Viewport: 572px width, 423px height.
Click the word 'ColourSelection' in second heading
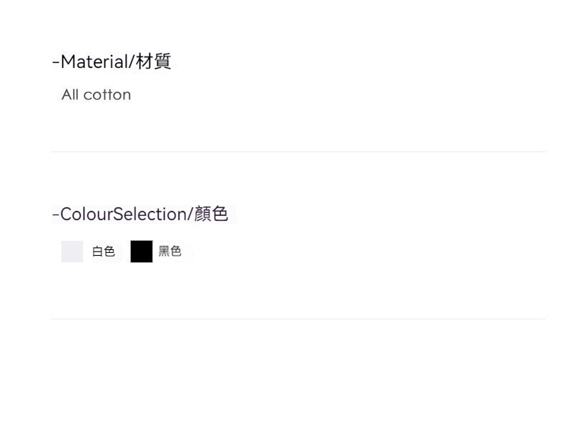pyautogui.click(x=122, y=214)
